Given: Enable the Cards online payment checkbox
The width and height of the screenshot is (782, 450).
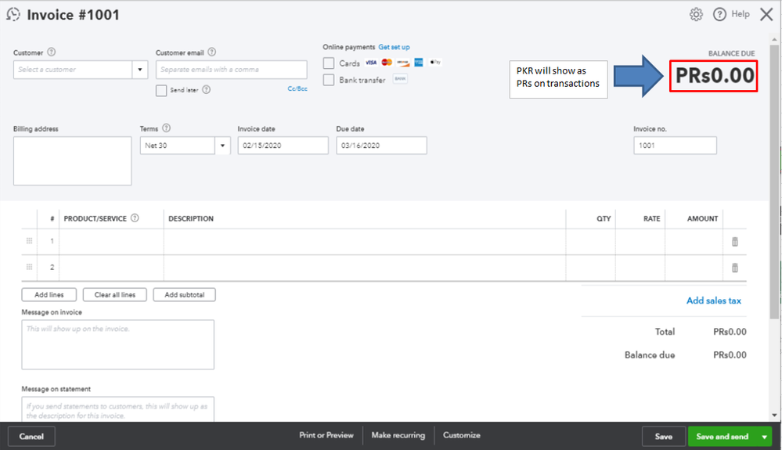Looking at the screenshot, I should (329, 63).
